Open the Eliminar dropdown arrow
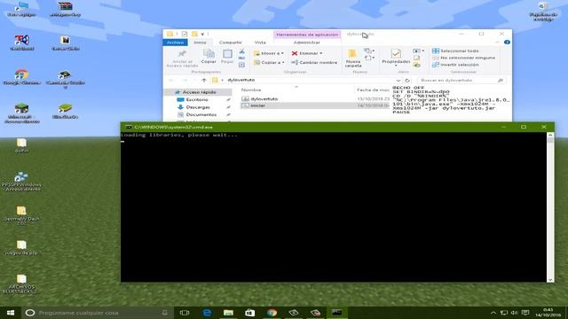 (321, 53)
